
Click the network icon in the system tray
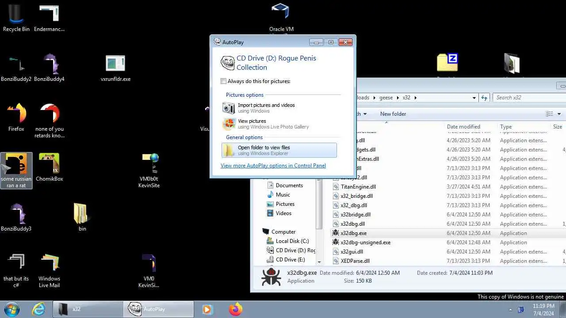521,310
